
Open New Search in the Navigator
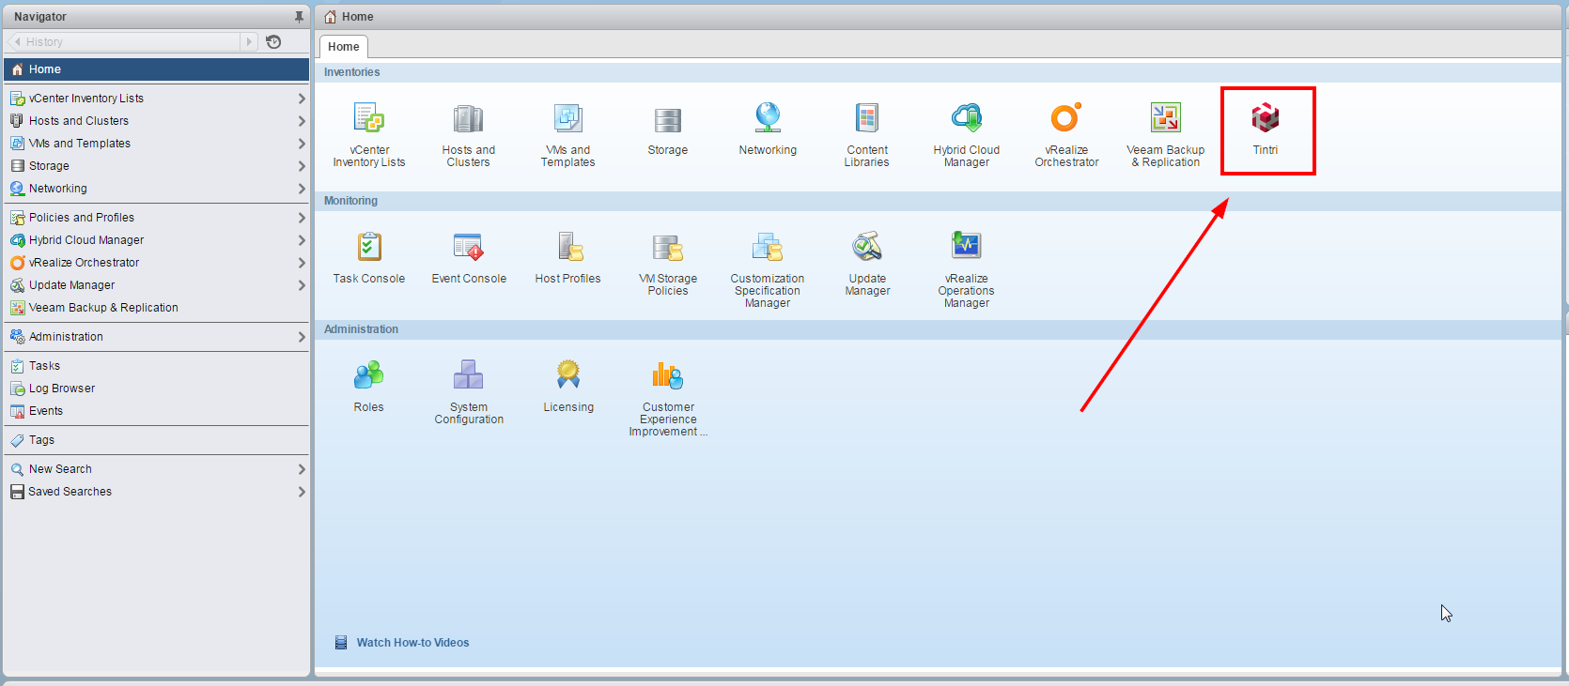click(156, 469)
